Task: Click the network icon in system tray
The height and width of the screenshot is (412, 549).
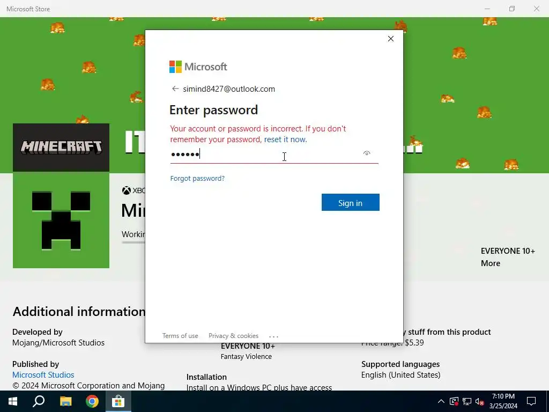Action: point(467,401)
